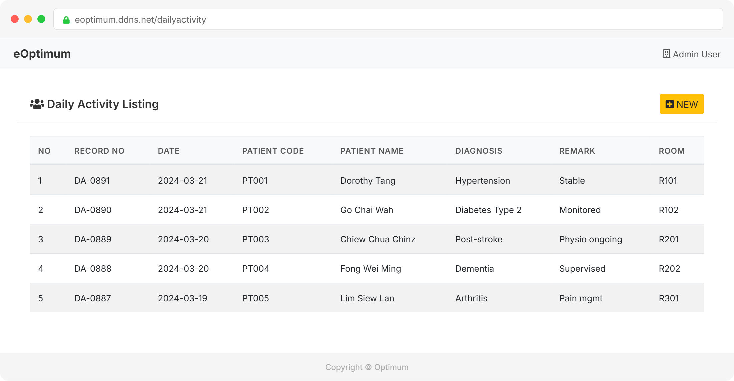This screenshot has width=734, height=381.
Task: Click the yellow minimize window dot
Action: [x=28, y=19]
